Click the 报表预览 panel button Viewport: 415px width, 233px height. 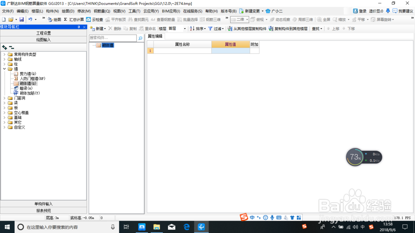click(x=44, y=211)
